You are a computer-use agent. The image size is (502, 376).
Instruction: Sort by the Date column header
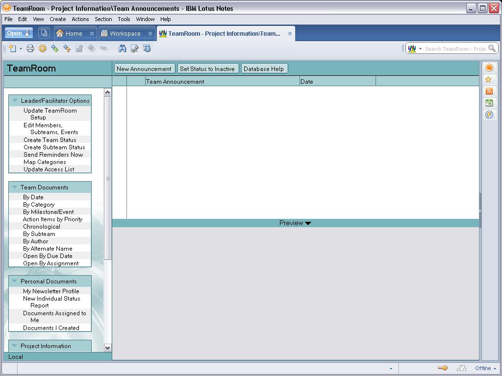pyautogui.click(x=337, y=82)
